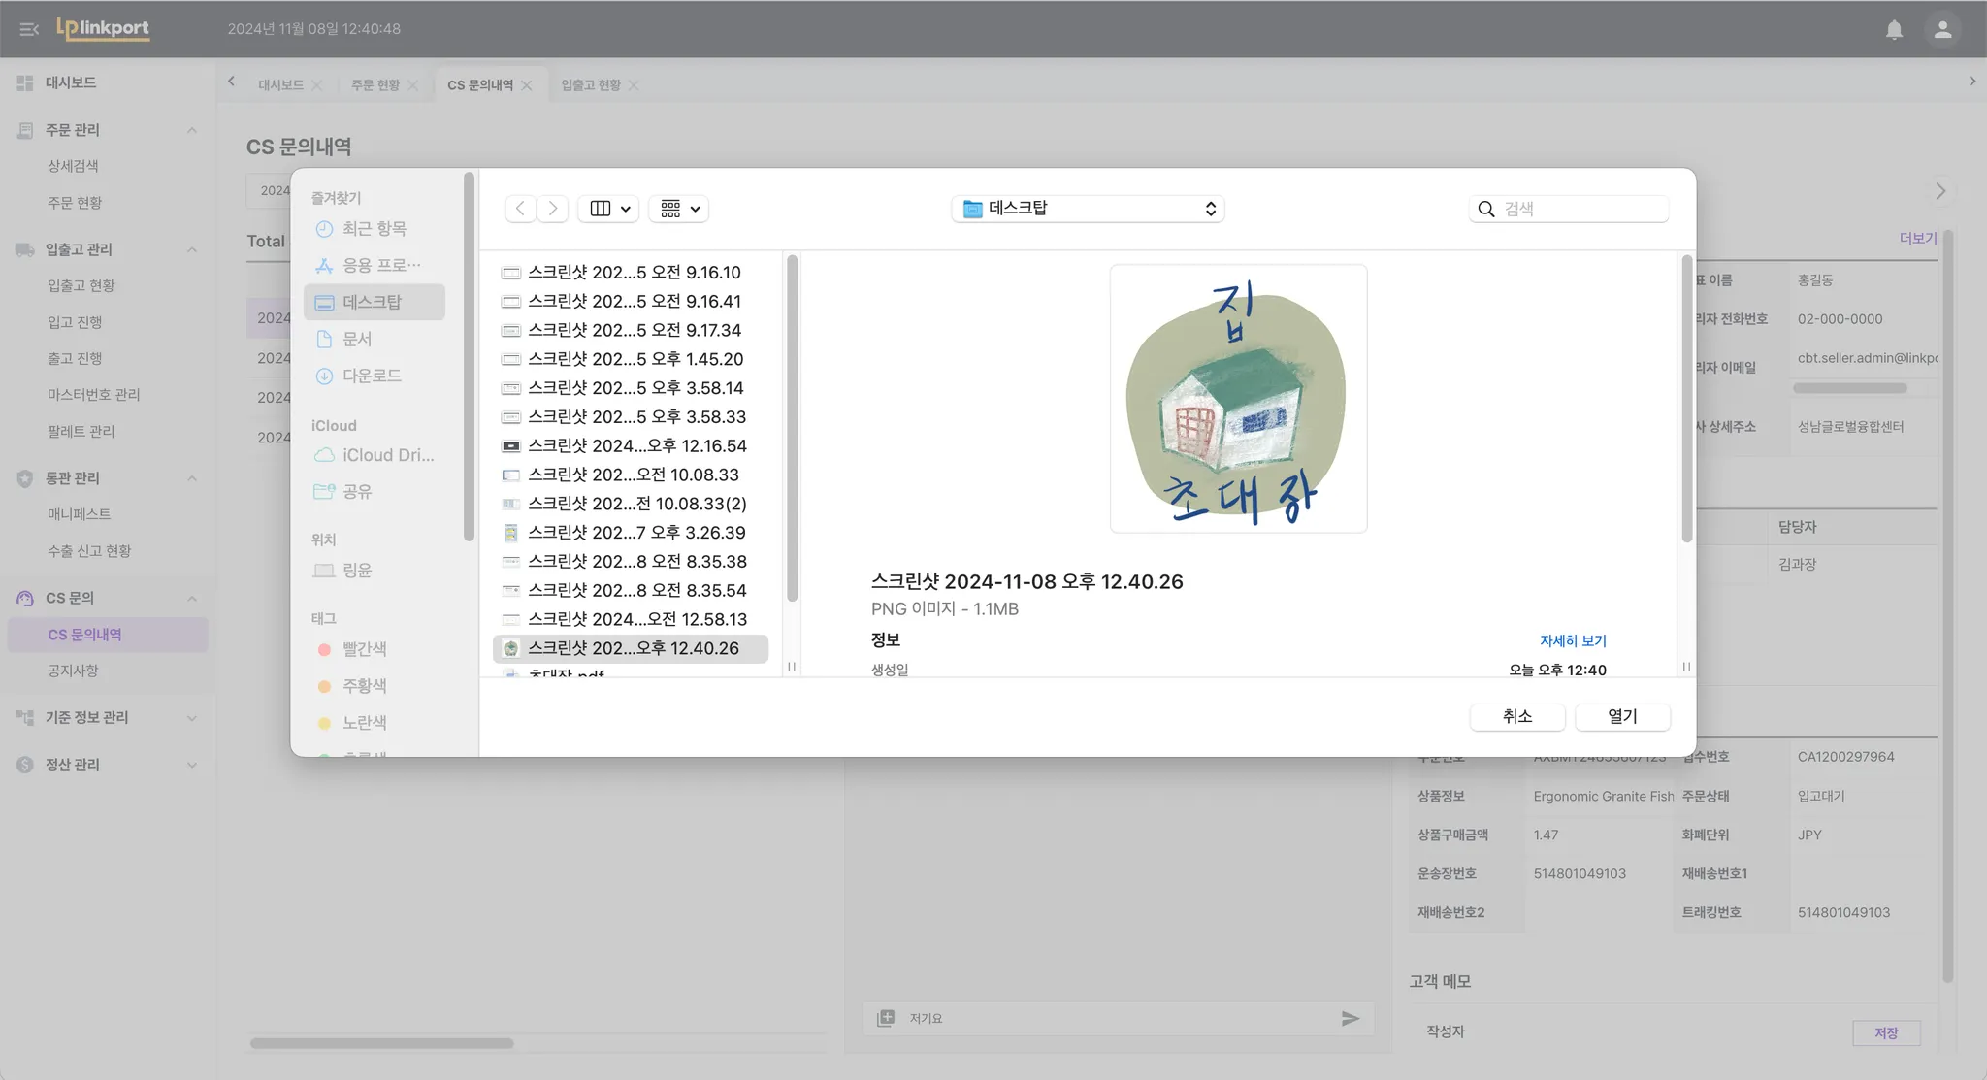Open the 데스크탑 location popup menu
The width and height of the screenshot is (1987, 1080).
tap(1088, 209)
